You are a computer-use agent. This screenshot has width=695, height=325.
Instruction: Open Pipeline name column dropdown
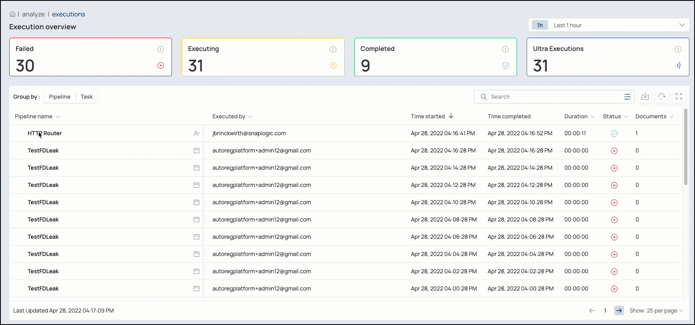58,117
